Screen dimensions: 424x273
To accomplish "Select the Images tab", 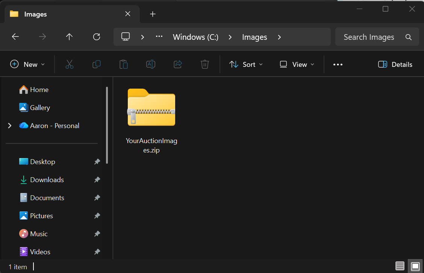I will pyautogui.click(x=72, y=14).
